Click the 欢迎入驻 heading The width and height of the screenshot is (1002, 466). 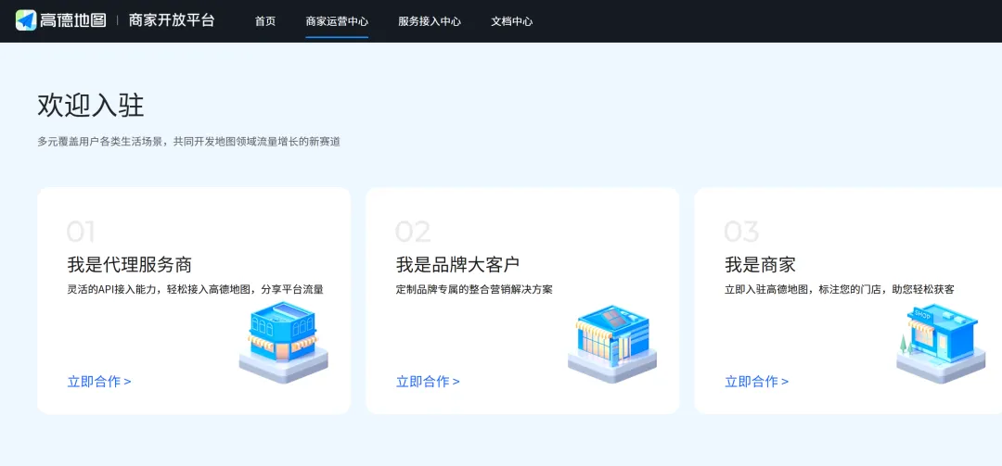91,106
